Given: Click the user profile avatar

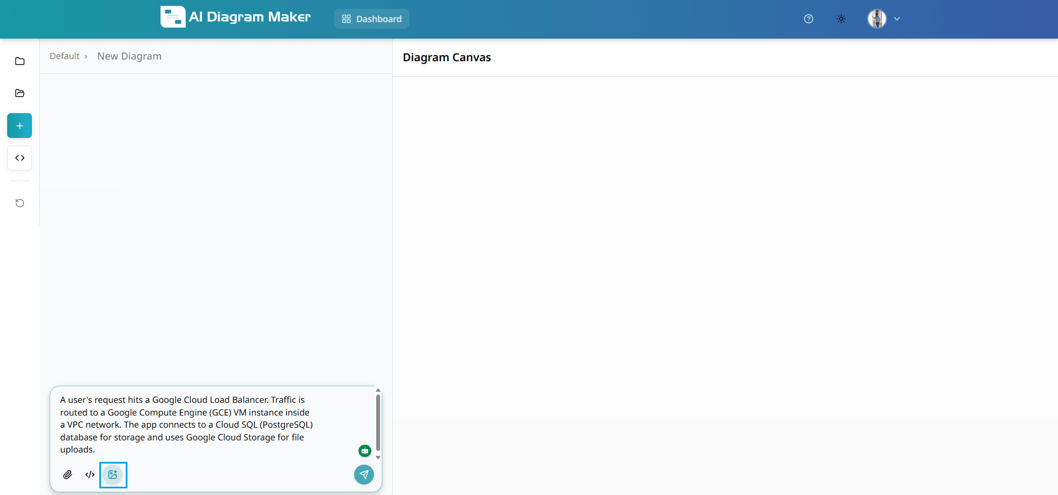Looking at the screenshot, I should [877, 19].
